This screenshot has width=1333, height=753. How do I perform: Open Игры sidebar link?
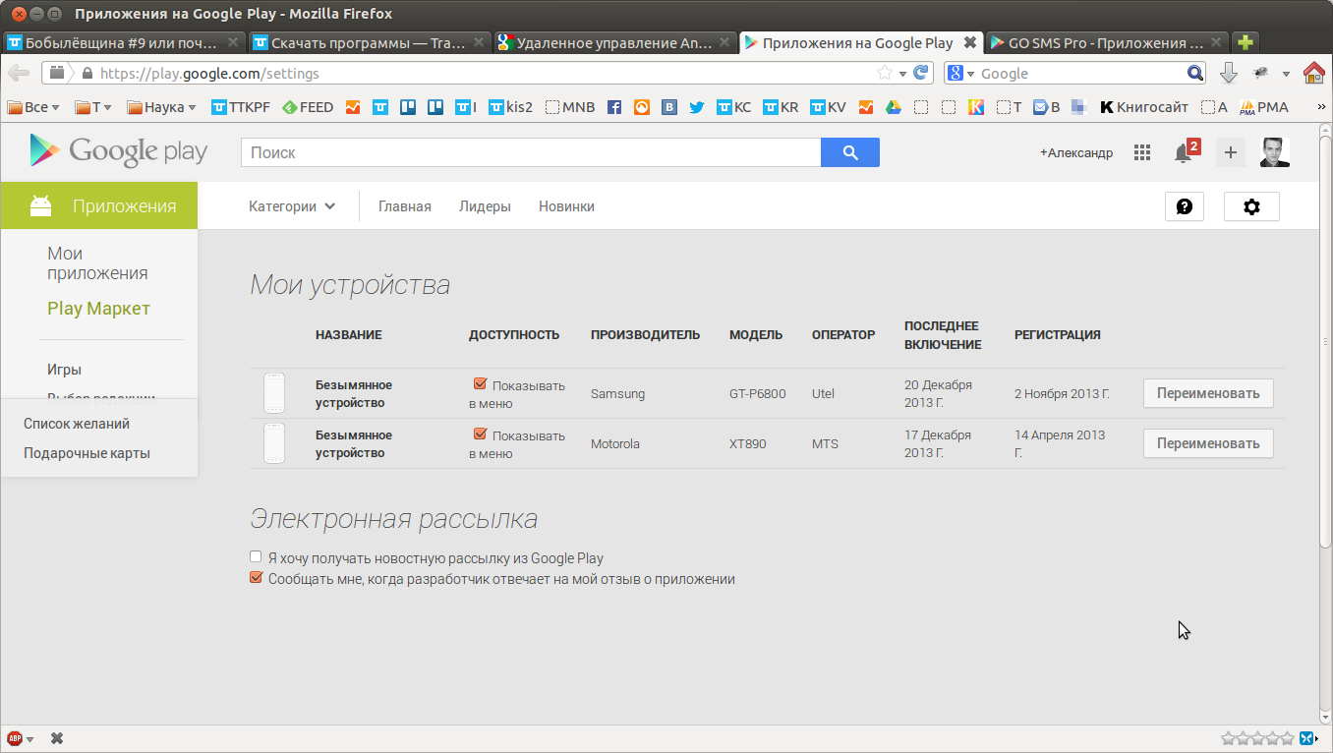coord(64,370)
